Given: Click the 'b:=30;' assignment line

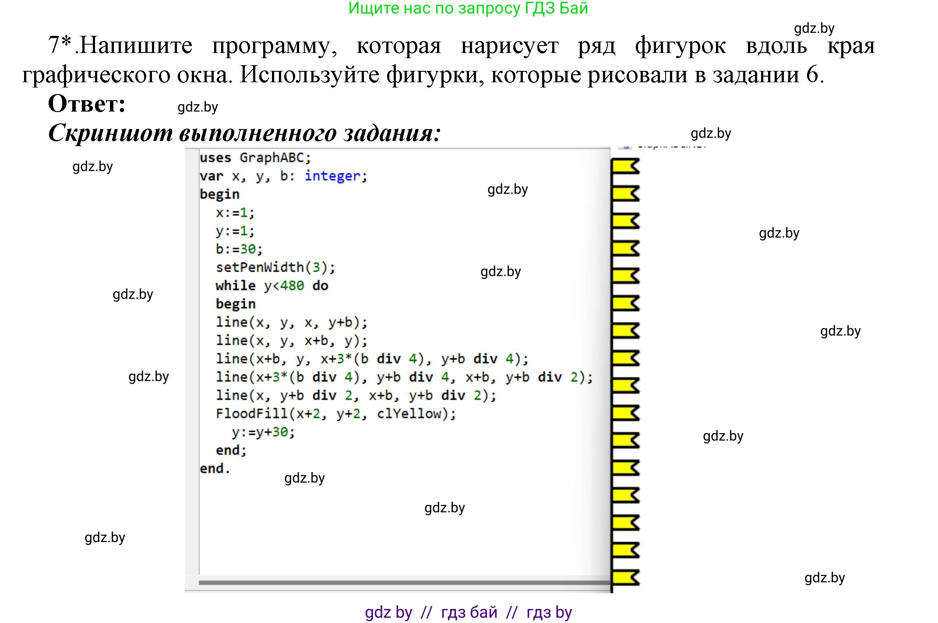Looking at the screenshot, I should pos(239,249).
